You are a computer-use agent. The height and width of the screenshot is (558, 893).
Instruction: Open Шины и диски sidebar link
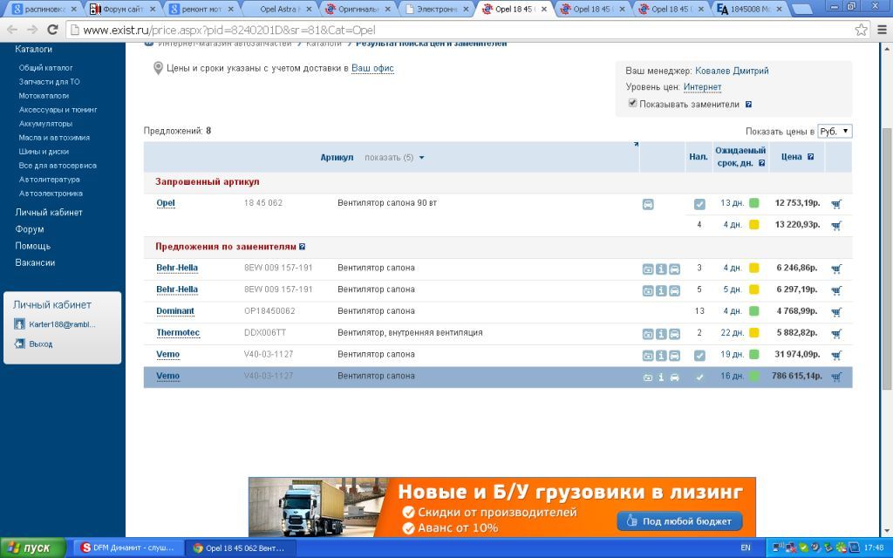pyautogui.click(x=44, y=152)
